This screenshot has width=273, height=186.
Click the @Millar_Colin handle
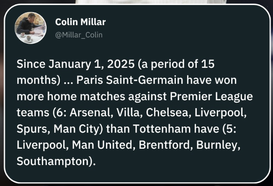coord(79,35)
